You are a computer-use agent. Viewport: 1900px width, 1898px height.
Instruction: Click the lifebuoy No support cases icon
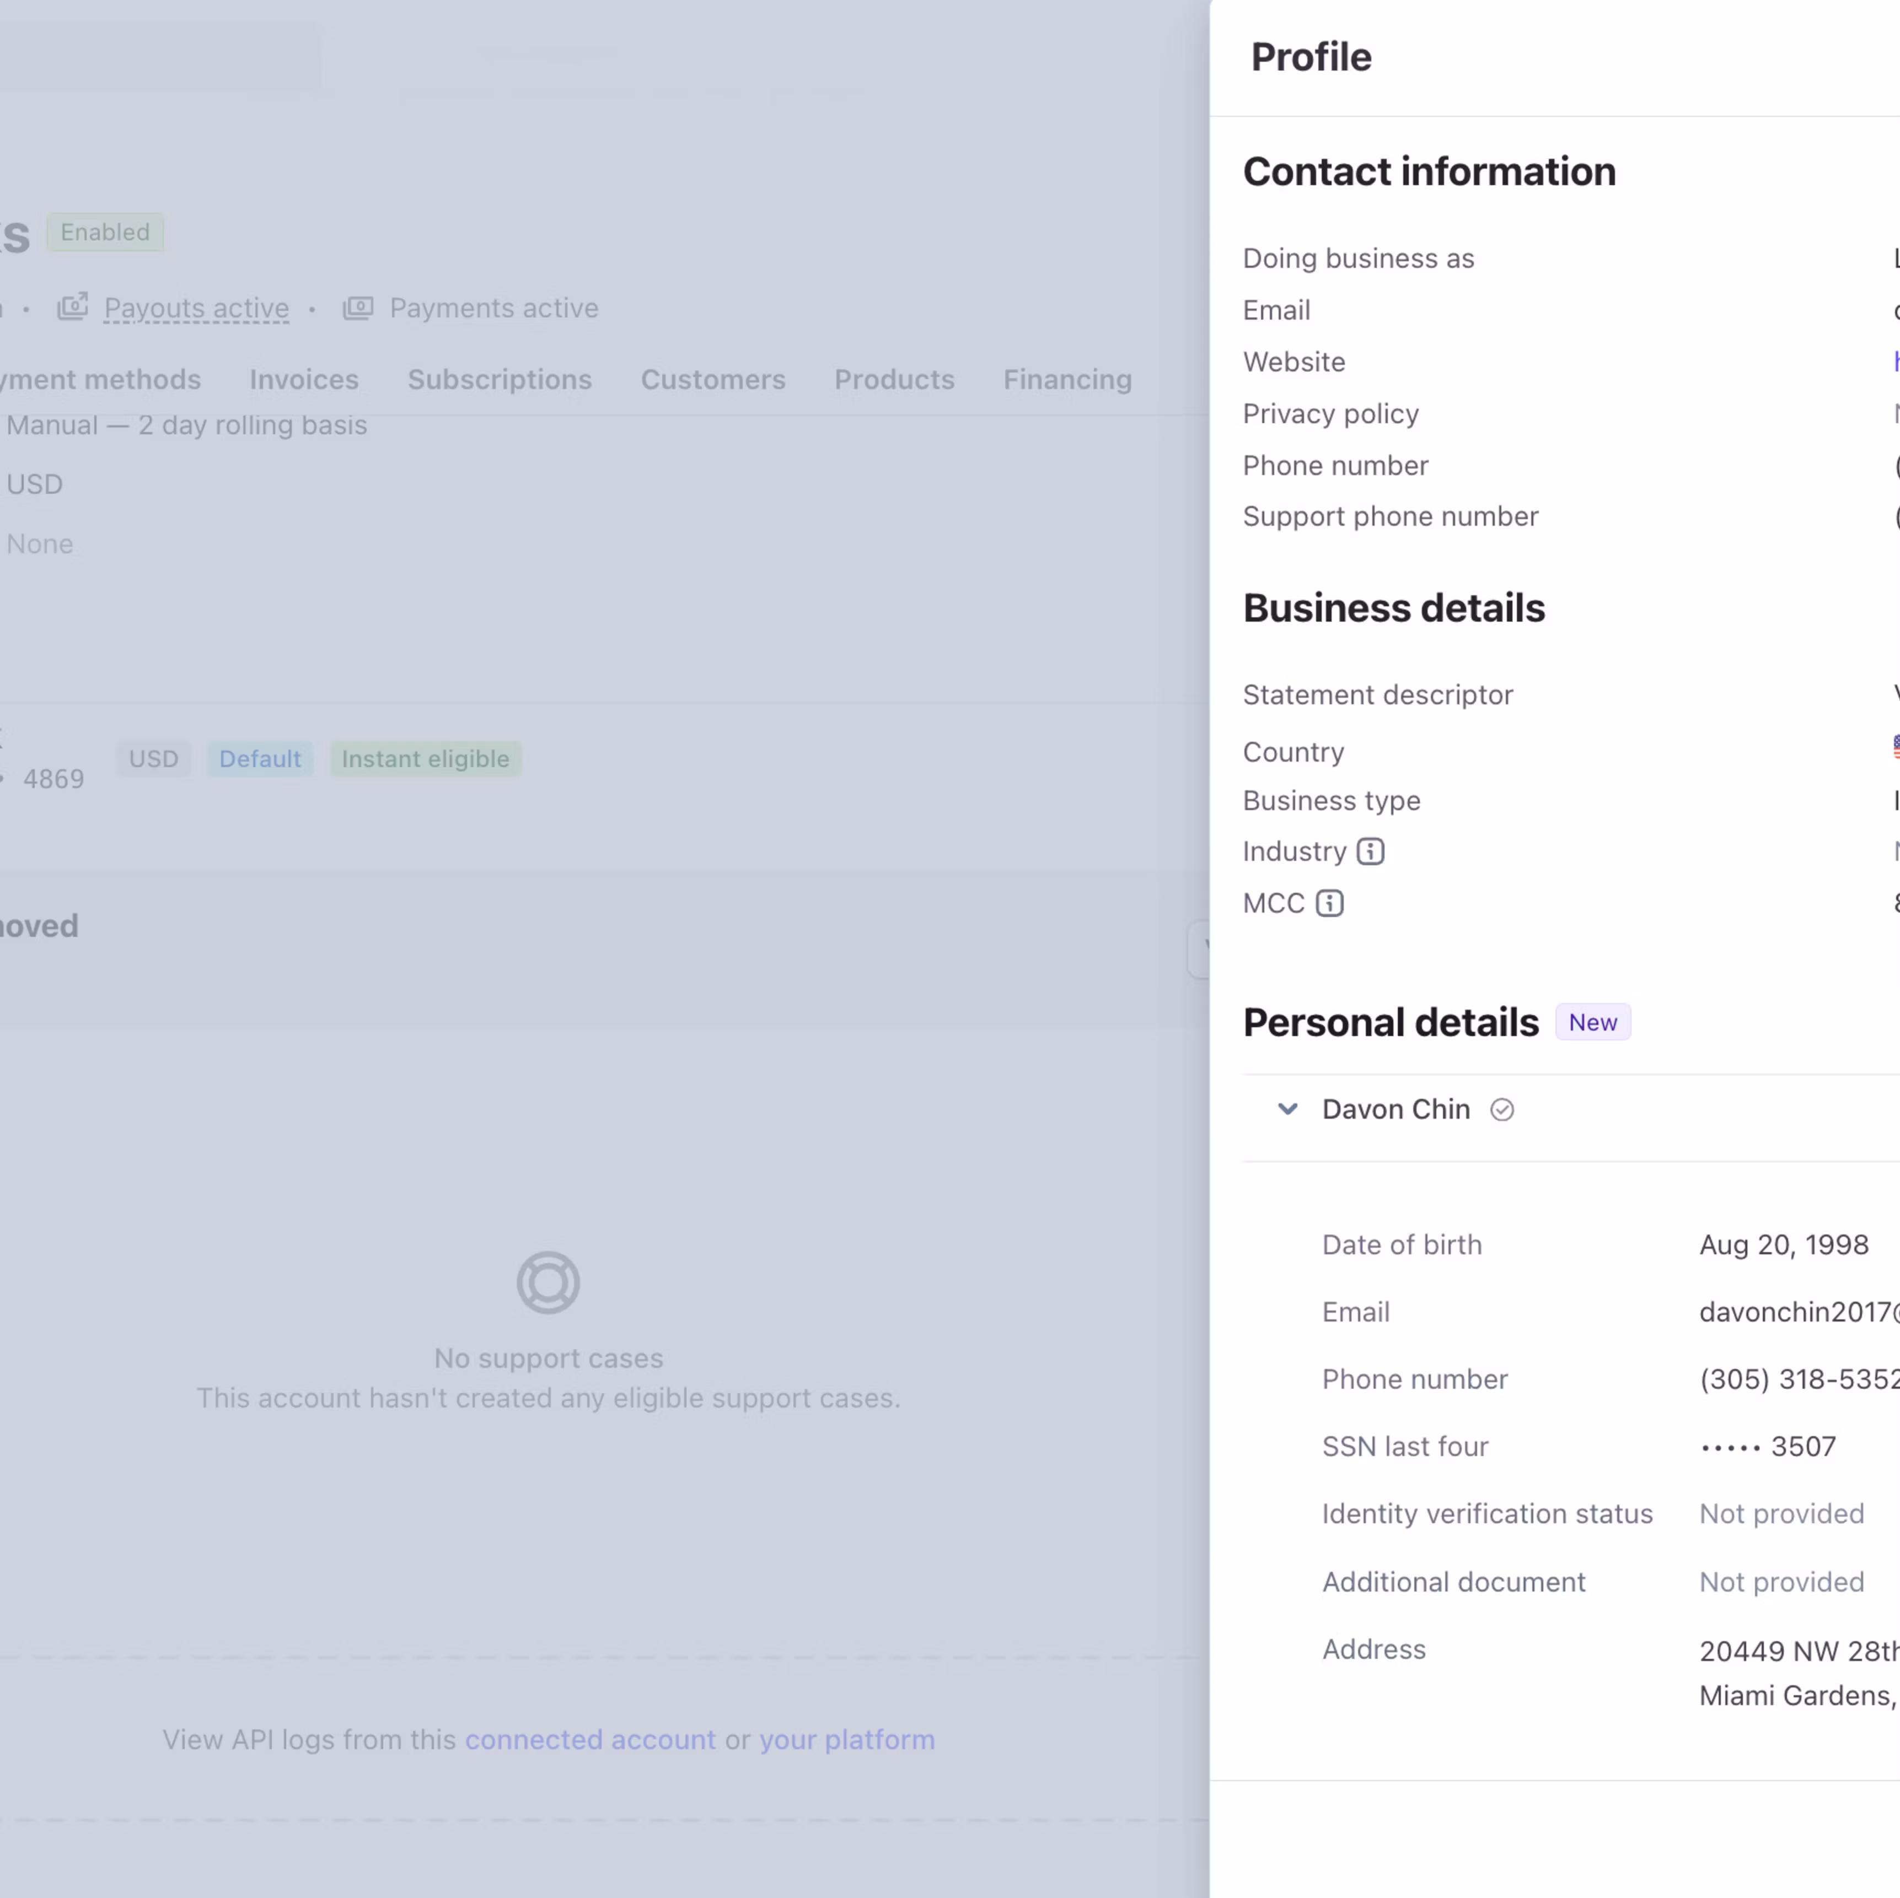[x=548, y=1283]
